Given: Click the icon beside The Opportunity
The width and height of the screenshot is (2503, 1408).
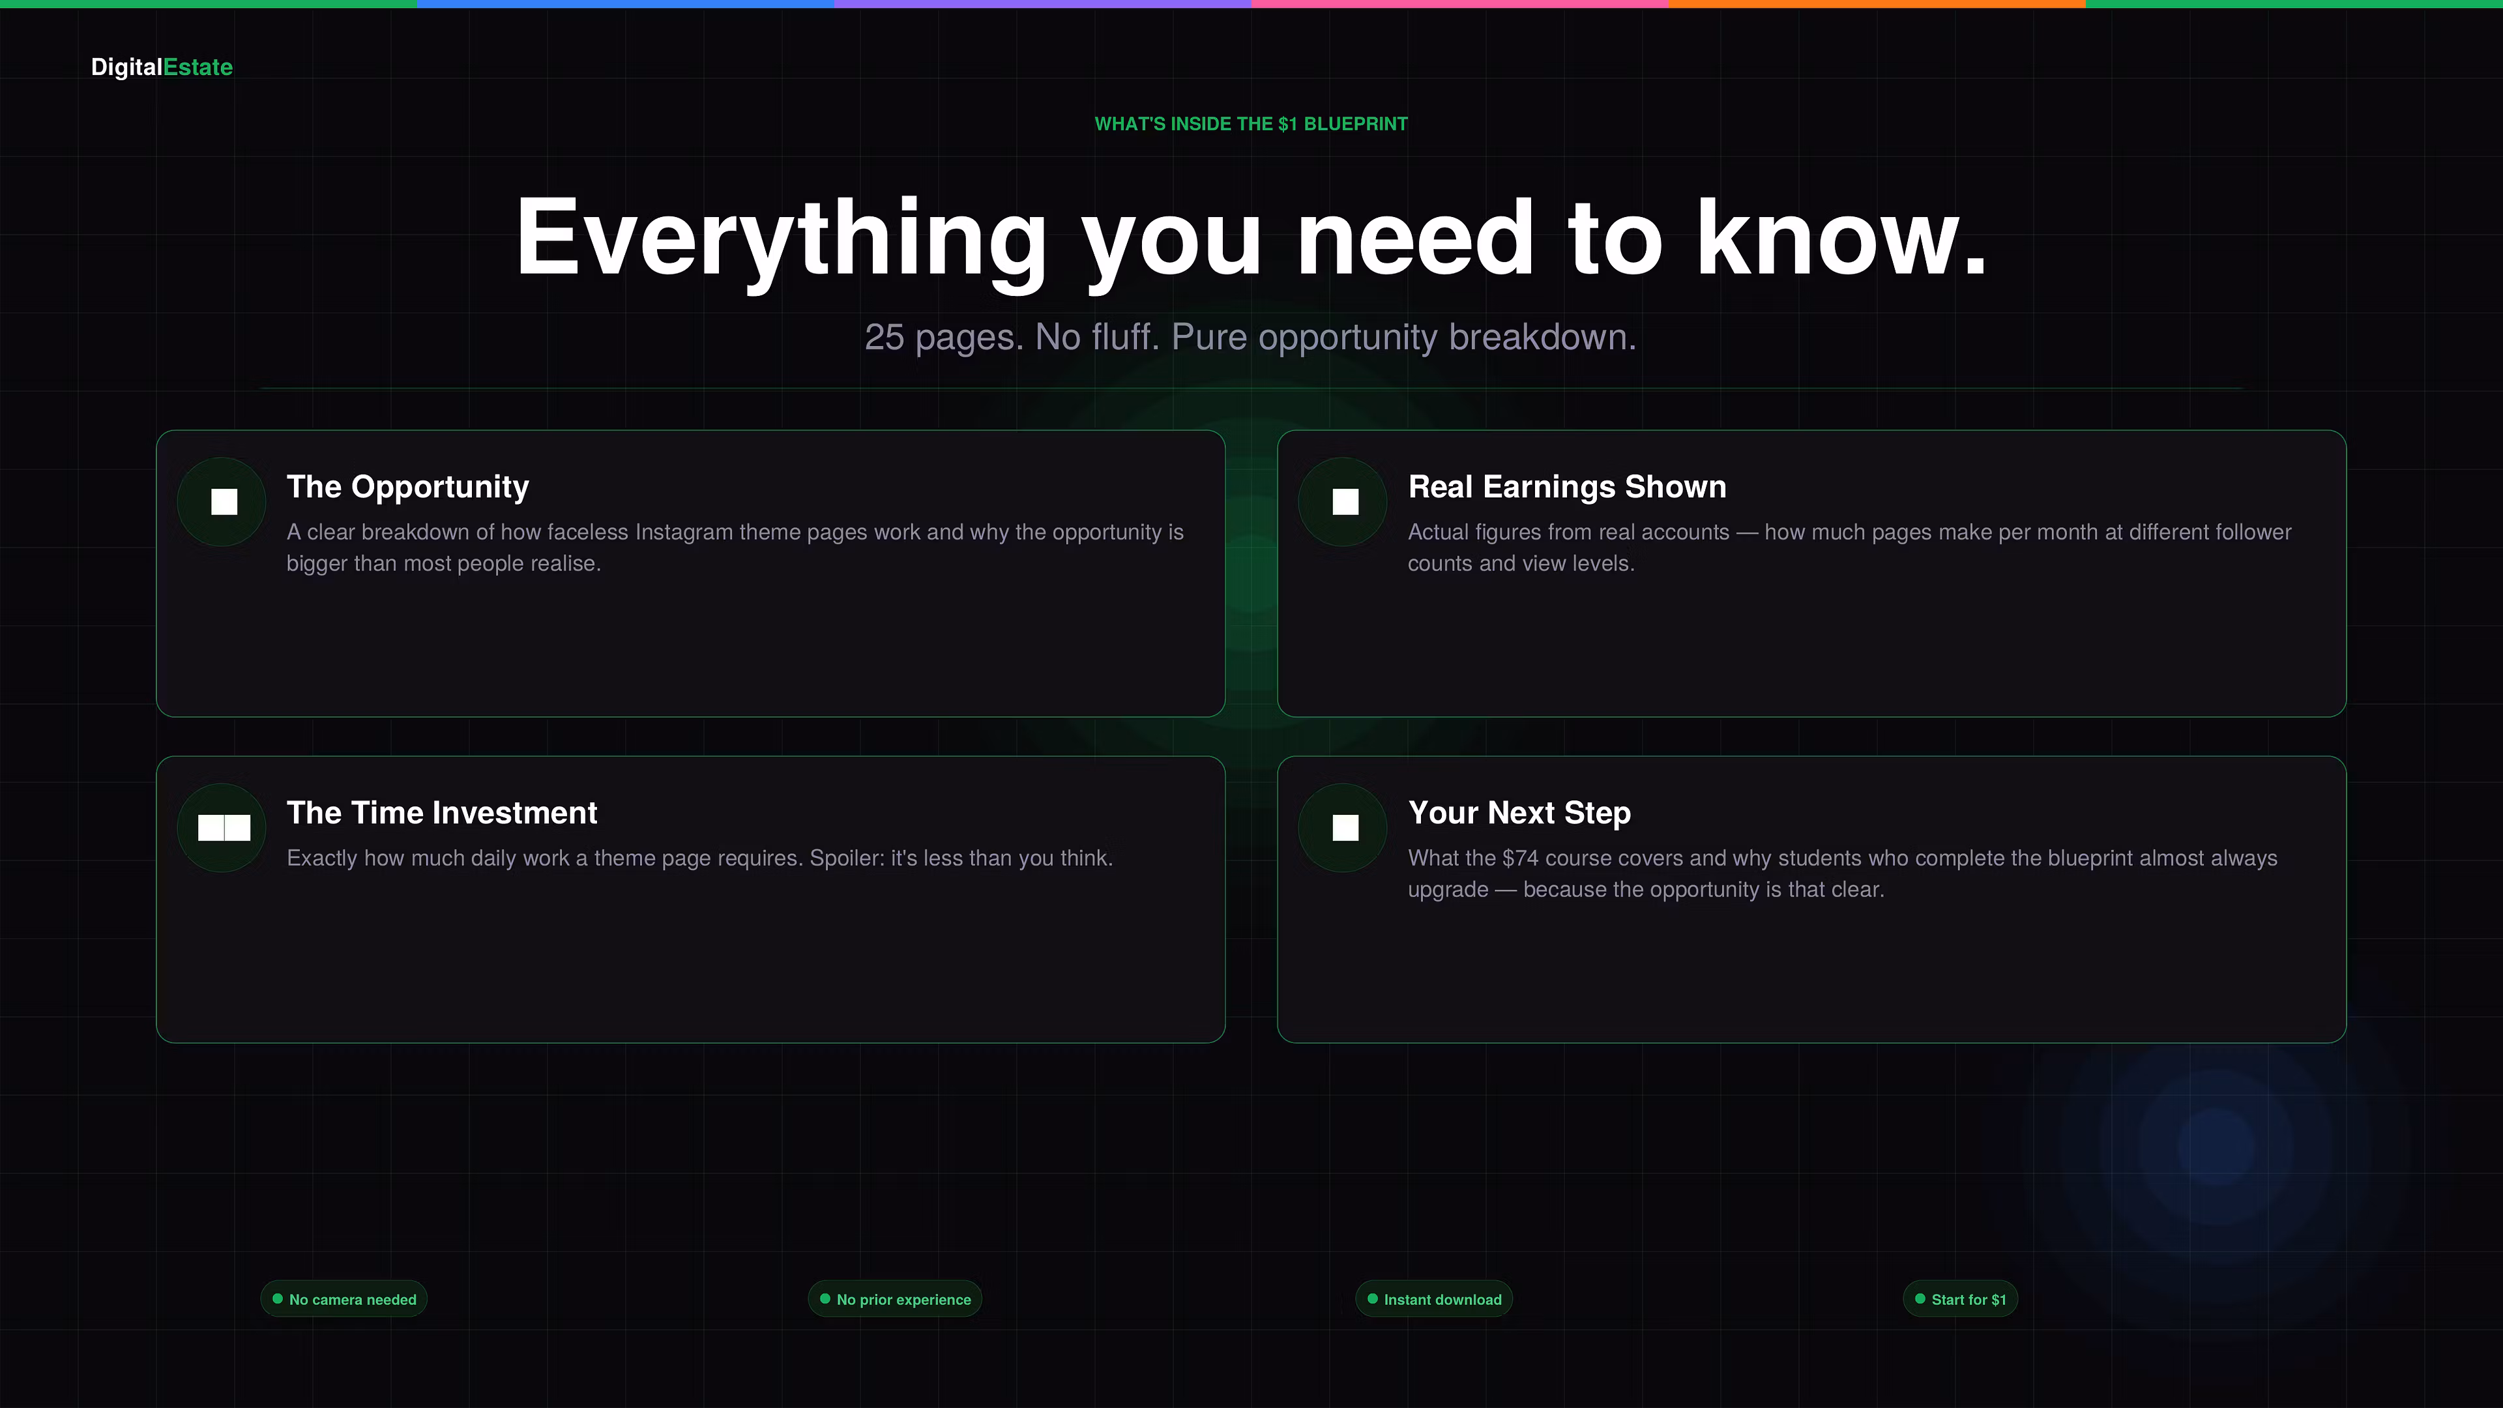Looking at the screenshot, I should coord(222,501).
